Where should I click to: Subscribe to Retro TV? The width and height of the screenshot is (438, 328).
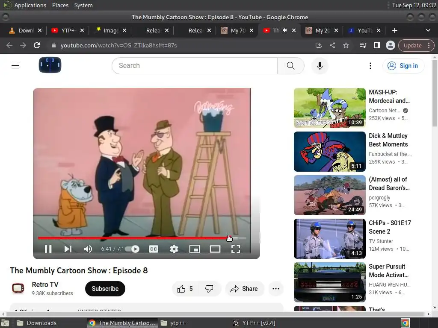point(105,289)
